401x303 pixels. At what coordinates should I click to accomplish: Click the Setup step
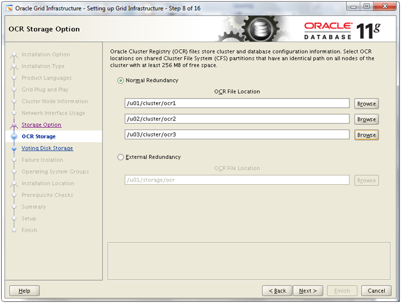click(29, 218)
